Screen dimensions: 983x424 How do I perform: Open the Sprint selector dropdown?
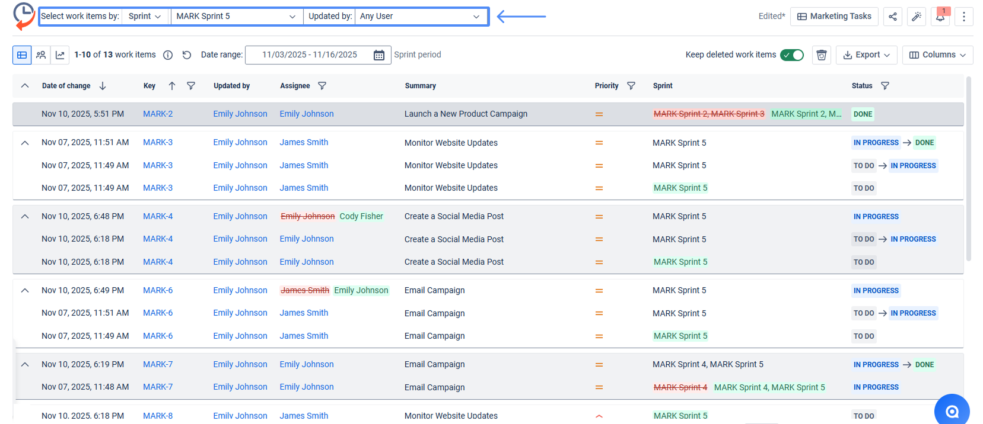[x=145, y=17]
